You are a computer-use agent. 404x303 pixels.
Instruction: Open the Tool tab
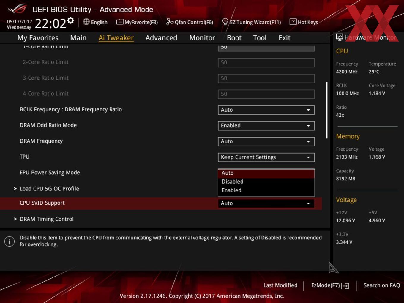[260, 38]
